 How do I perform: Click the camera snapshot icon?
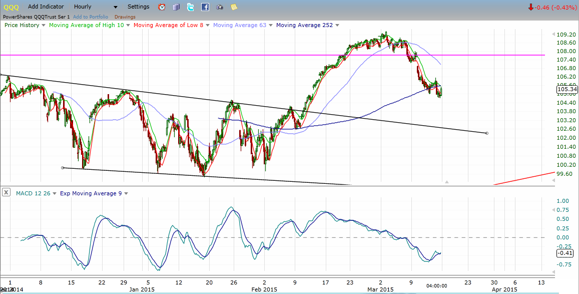point(220,7)
